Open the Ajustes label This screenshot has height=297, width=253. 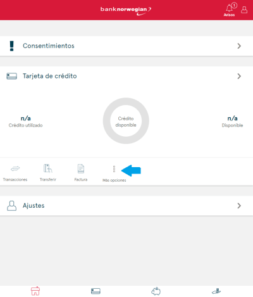point(34,206)
